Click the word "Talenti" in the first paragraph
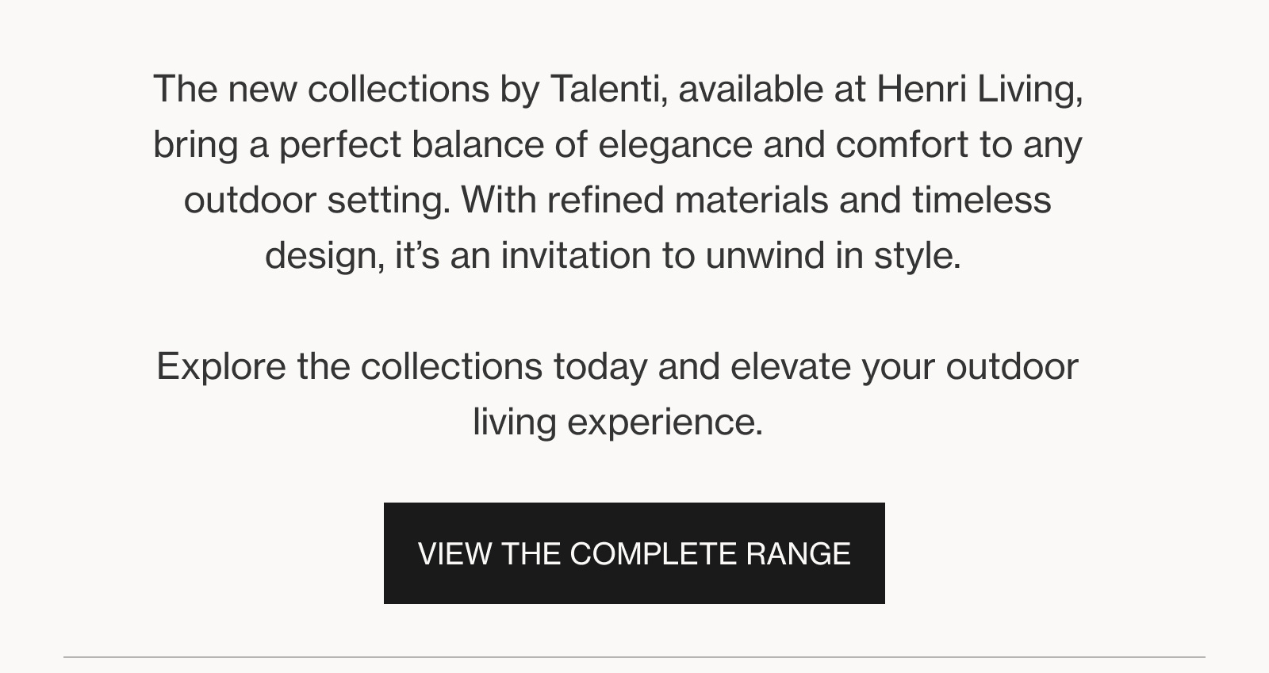The image size is (1269, 673). coord(604,89)
